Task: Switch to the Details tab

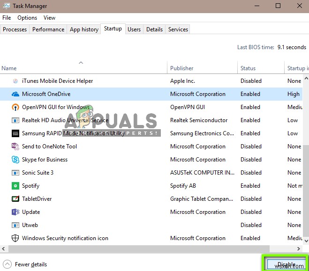Action: click(155, 29)
